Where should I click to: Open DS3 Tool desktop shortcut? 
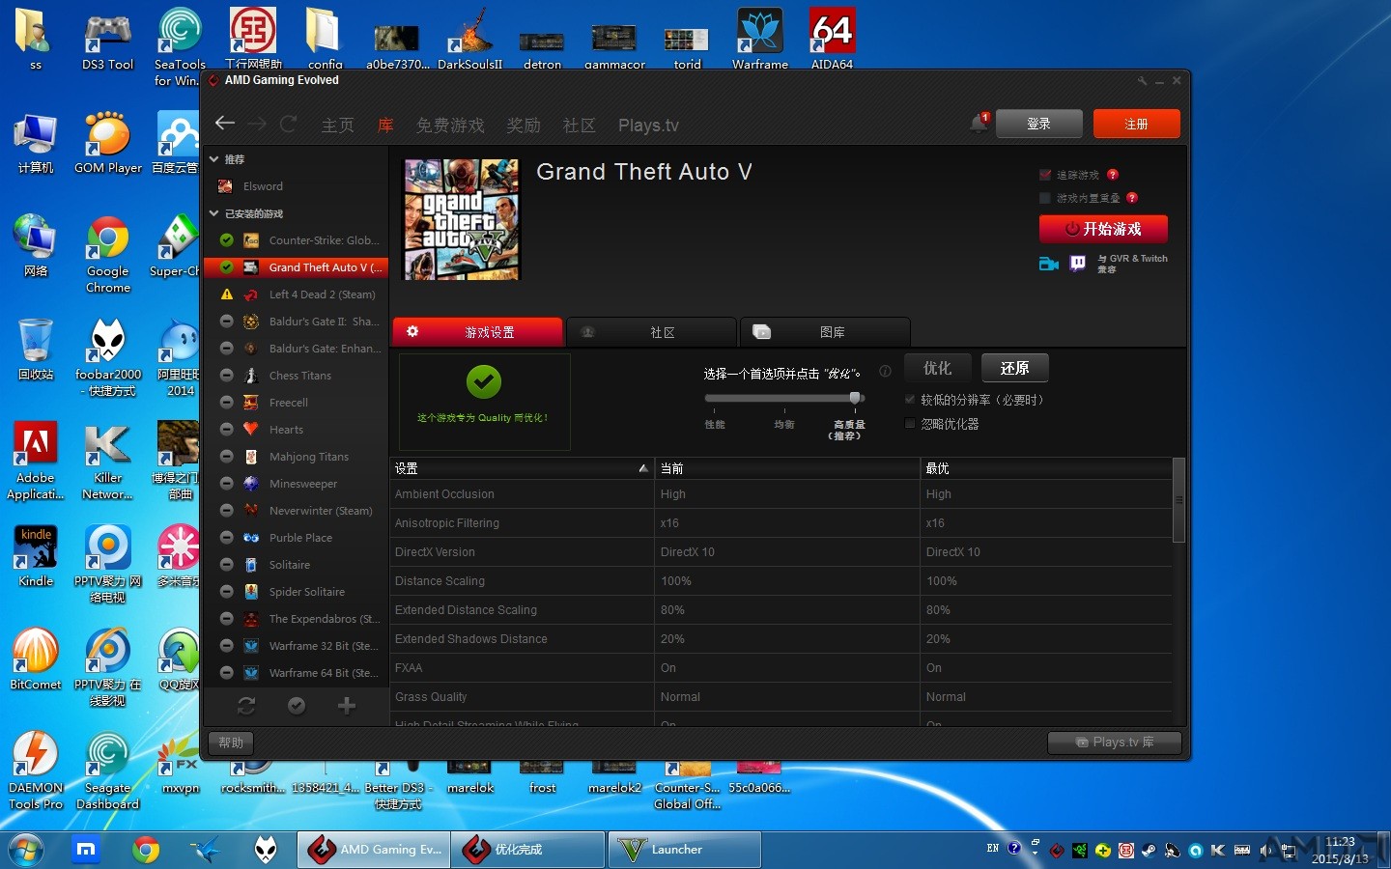coord(107,41)
